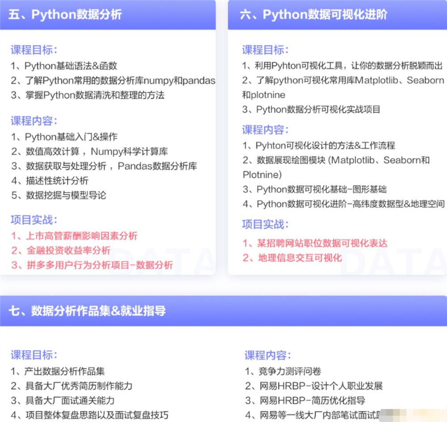Click '2、网易HRBP-设计个人职业发展'
Viewport: 447px width, 422px height.
314,386
